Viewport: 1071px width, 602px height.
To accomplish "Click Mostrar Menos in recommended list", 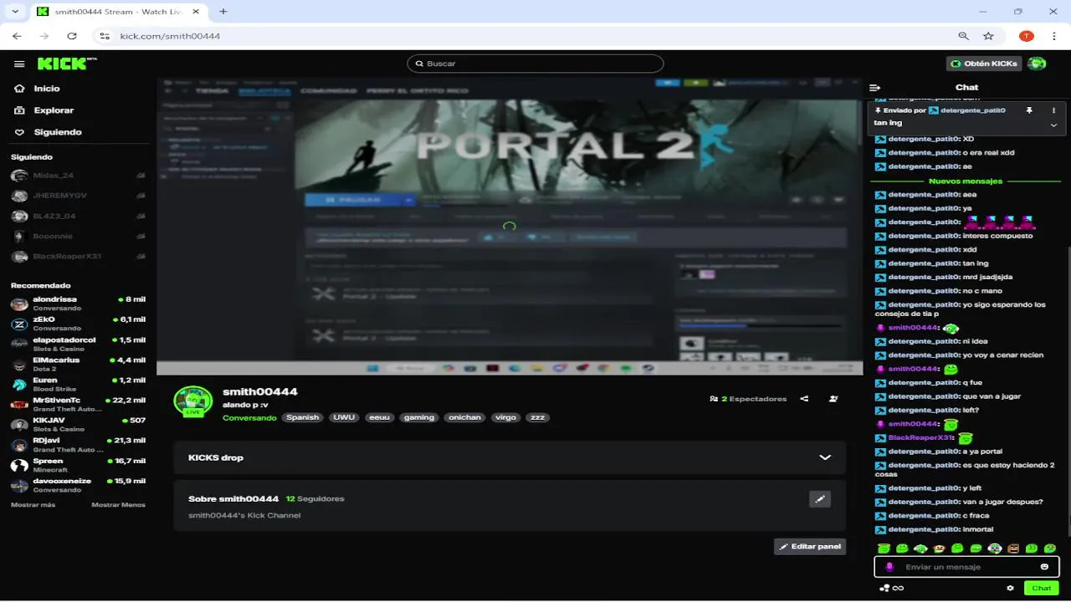I will pos(118,505).
